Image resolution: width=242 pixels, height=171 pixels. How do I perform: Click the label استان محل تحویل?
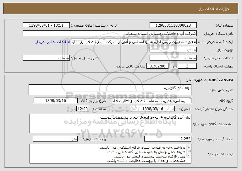[x=218, y=58]
